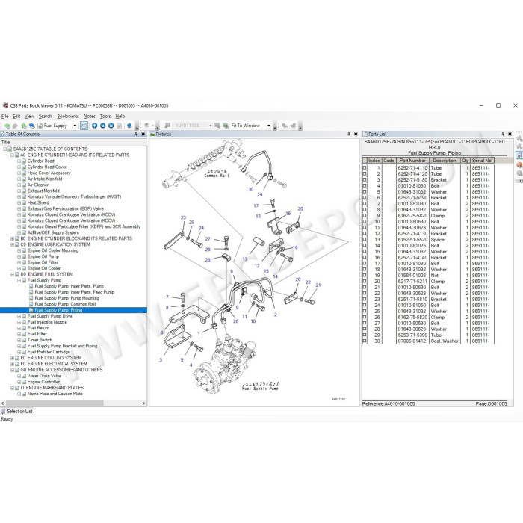Click the blue left-arrow circle icon
Viewport: 523px width, 523px height.
tap(103, 126)
